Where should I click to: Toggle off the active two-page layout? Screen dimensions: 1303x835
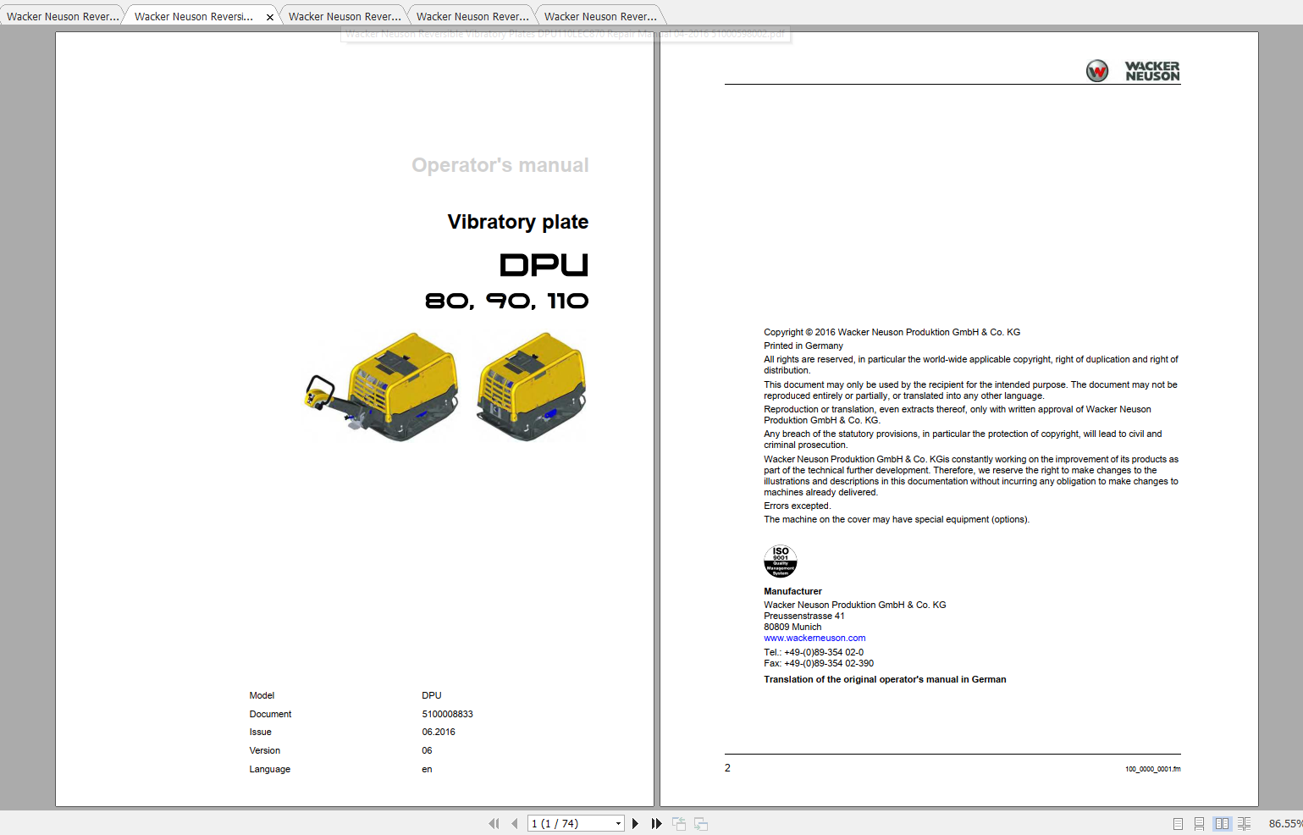pyautogui.click(x=1222, y=822)
